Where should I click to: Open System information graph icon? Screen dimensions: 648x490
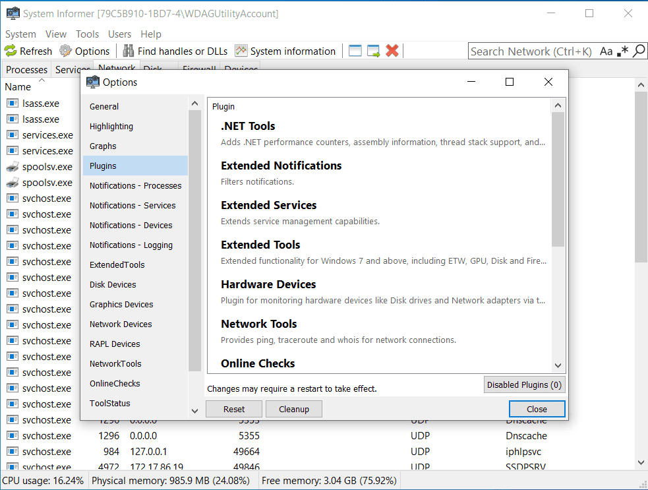(x=241, y=51)
